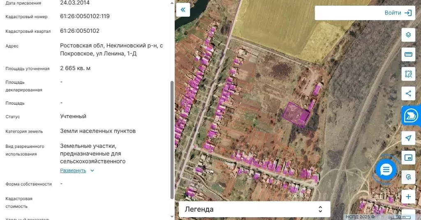
Task: Click the Кадастровый квартал label
Action: [x=28, y=31]
